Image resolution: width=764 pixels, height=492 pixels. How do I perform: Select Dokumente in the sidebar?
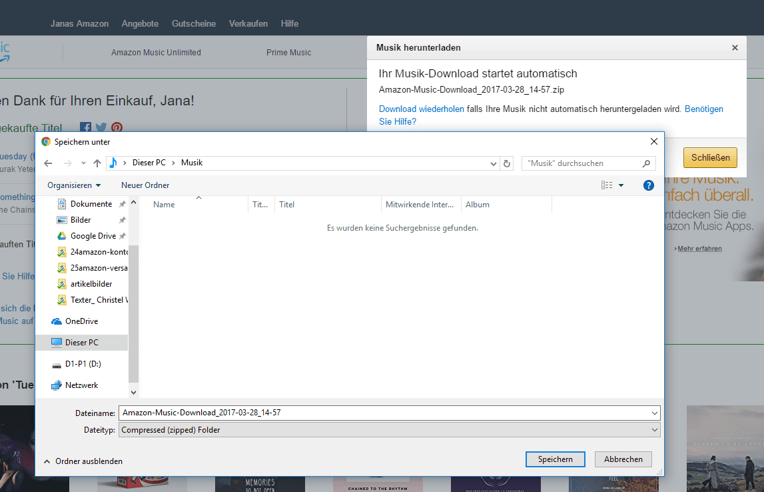pos(91,204)
